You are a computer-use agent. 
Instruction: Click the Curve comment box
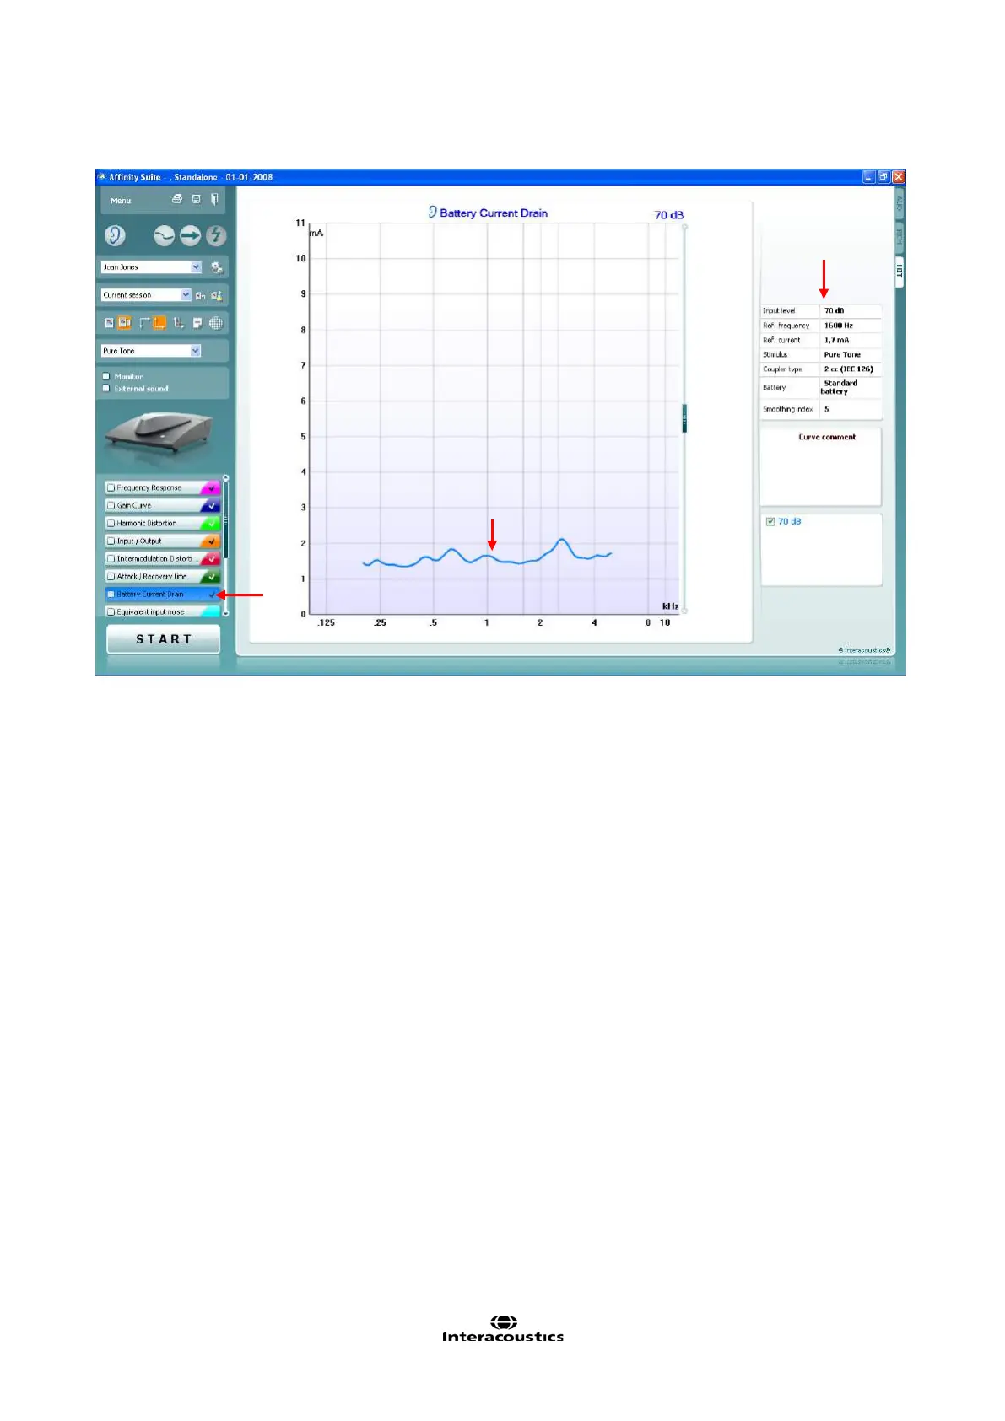pos(821,466)
